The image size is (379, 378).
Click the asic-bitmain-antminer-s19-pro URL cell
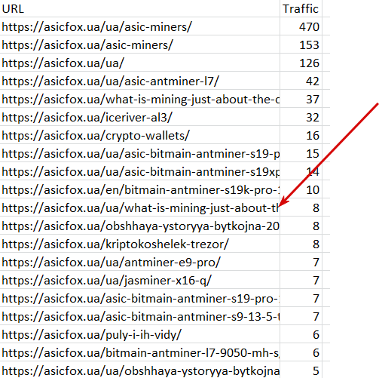(140, 298)
